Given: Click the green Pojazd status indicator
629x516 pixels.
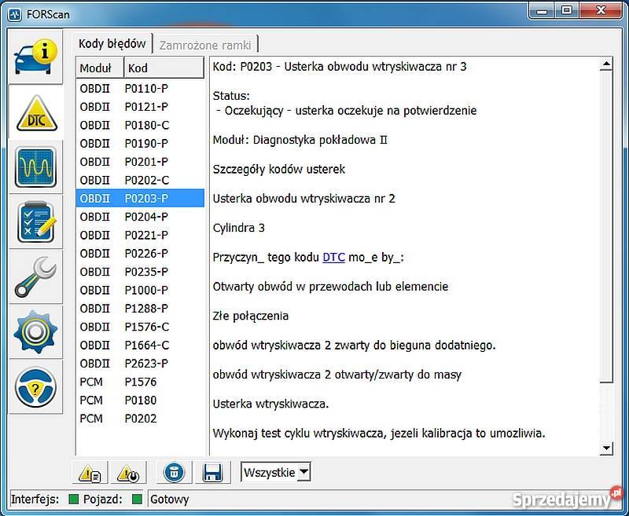Looking at the screenshot, I should 135,499.
